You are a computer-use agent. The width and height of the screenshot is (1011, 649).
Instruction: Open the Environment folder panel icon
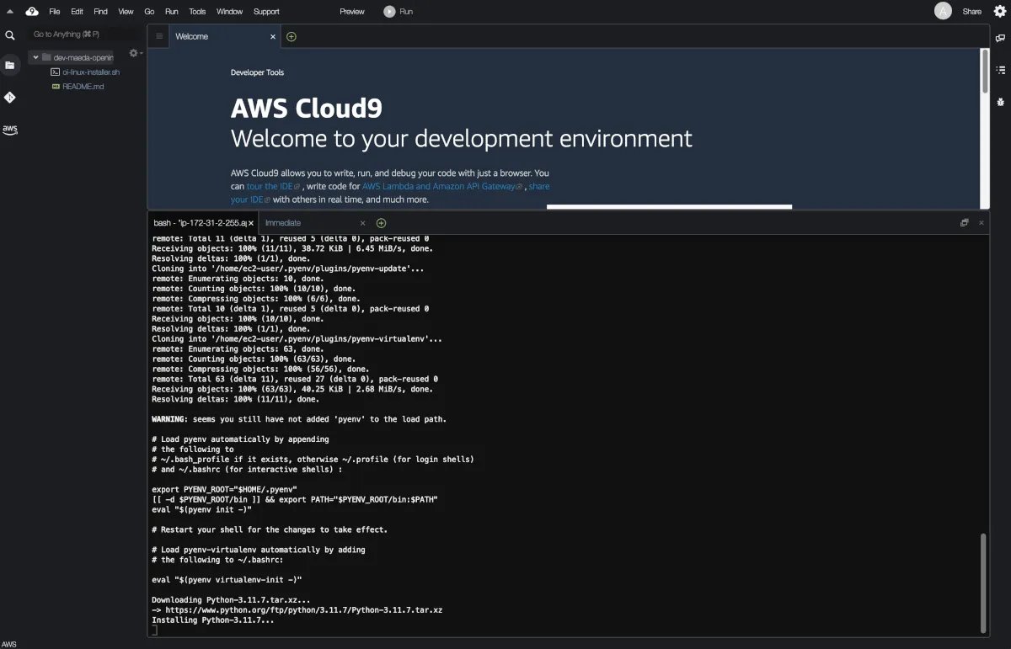(10, 65)
